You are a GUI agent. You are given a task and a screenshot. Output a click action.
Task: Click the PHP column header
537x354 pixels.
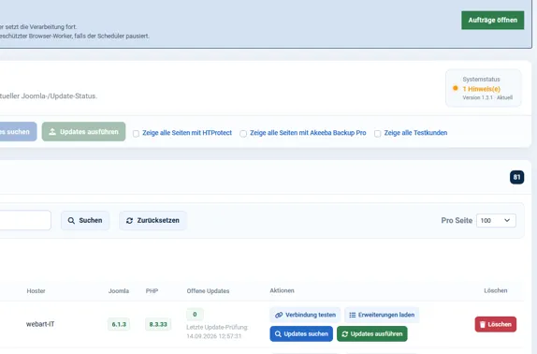point(152,291)
